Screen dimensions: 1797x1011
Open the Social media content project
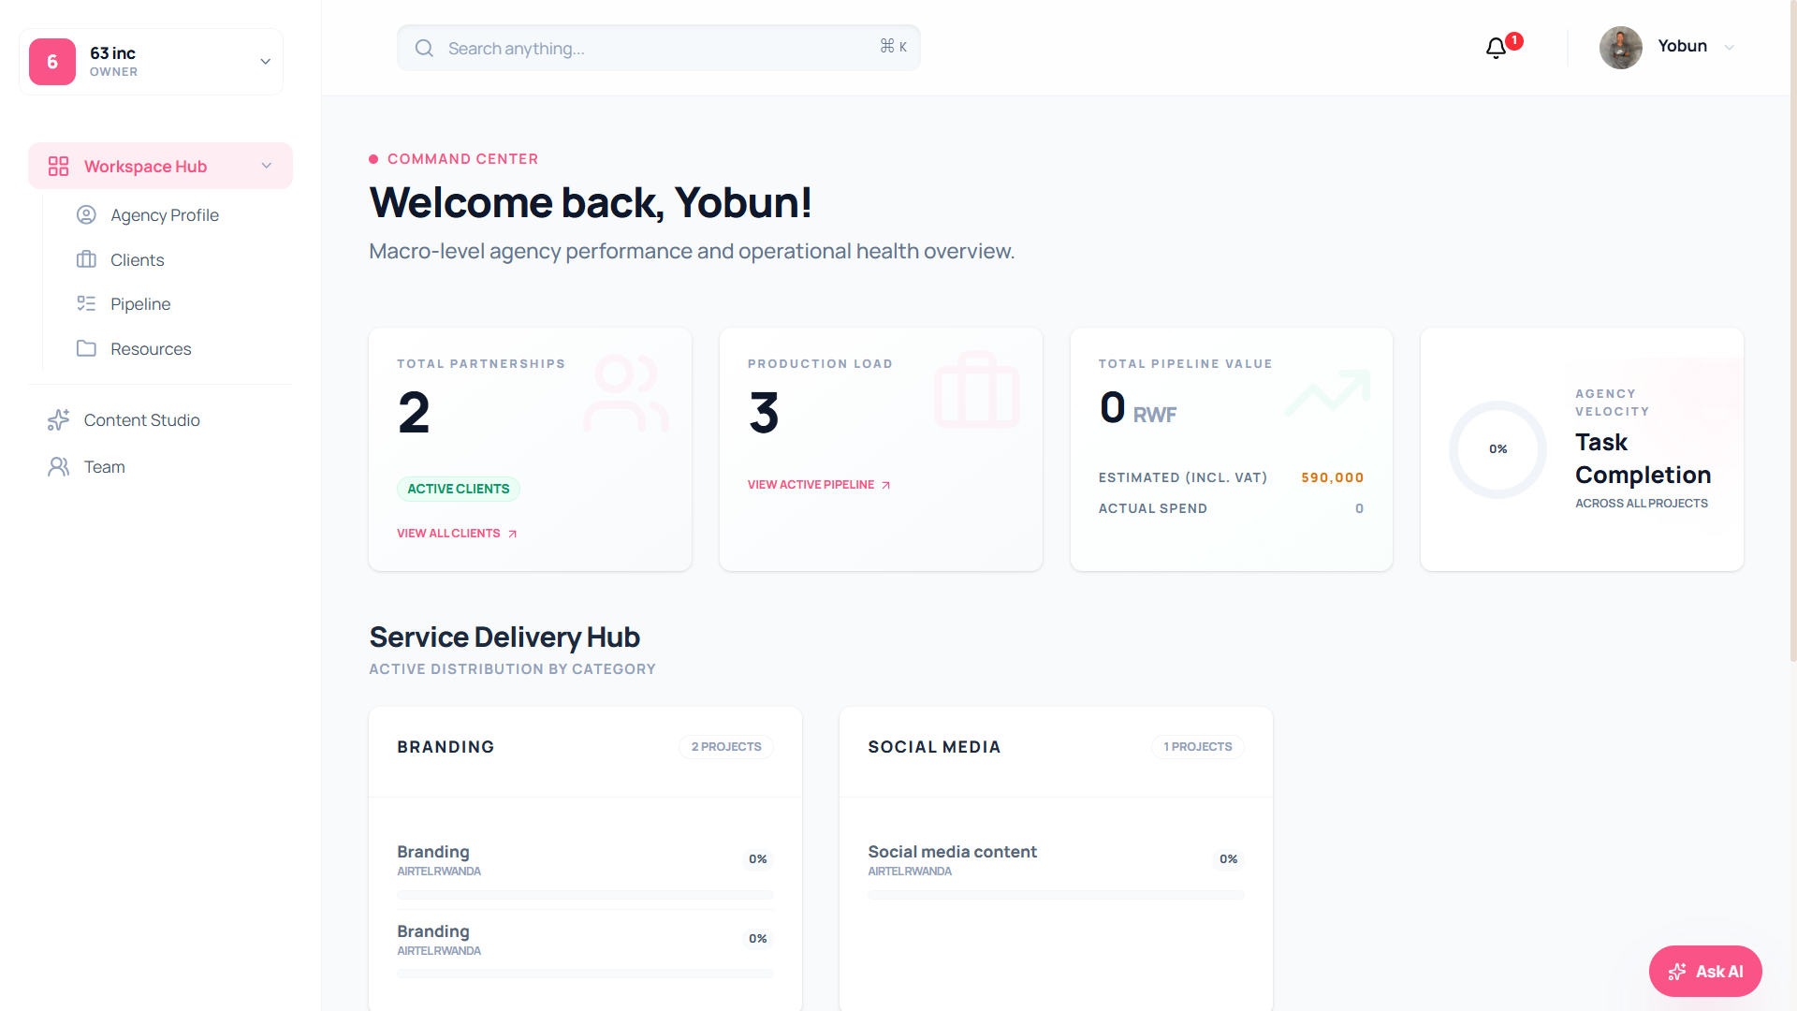(952, 852)
